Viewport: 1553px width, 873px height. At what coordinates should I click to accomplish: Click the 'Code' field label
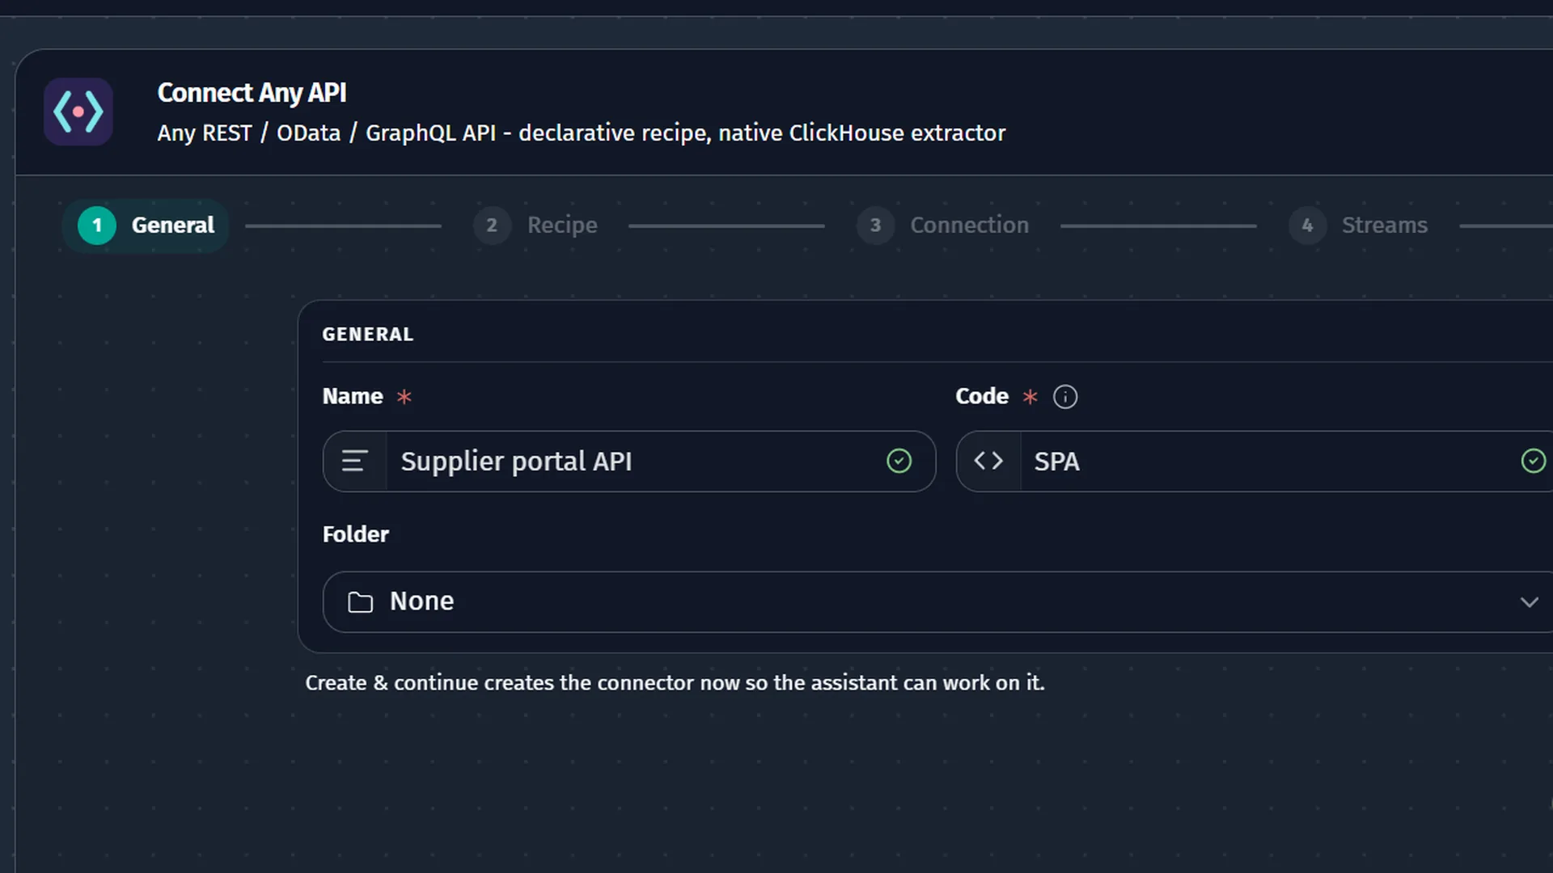(982, 396)
